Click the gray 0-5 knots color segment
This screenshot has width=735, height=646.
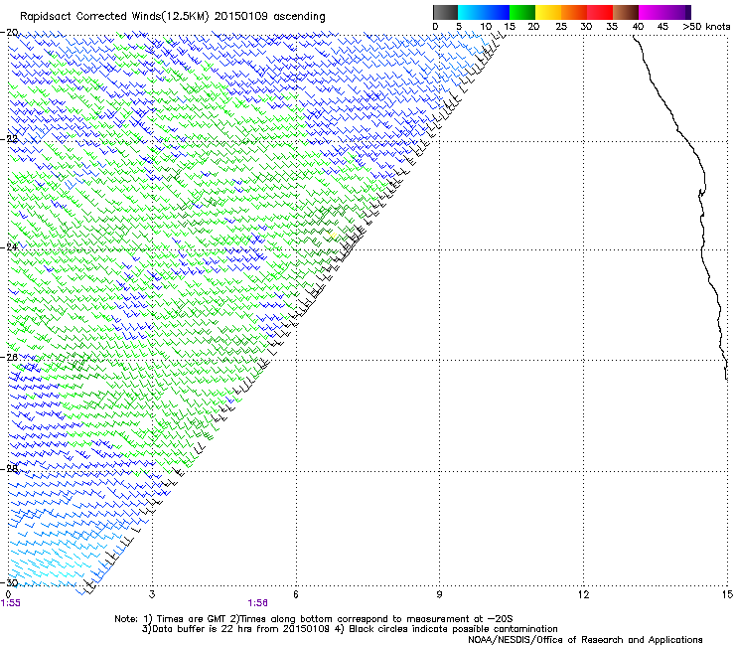coord(445,12)
